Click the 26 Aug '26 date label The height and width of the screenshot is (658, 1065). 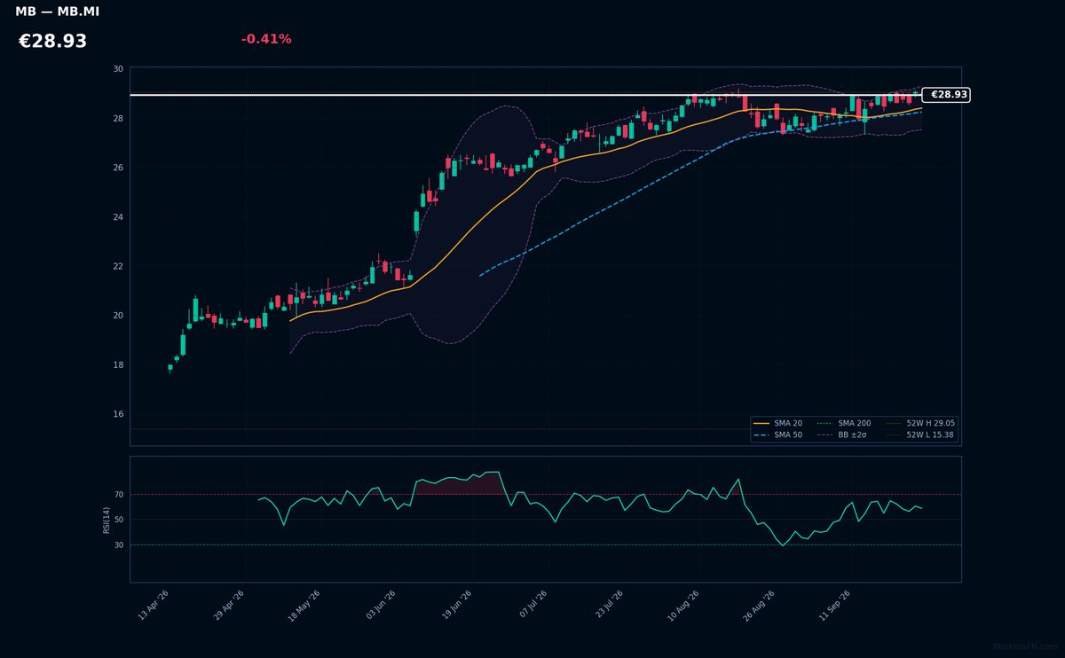[761, 605]
